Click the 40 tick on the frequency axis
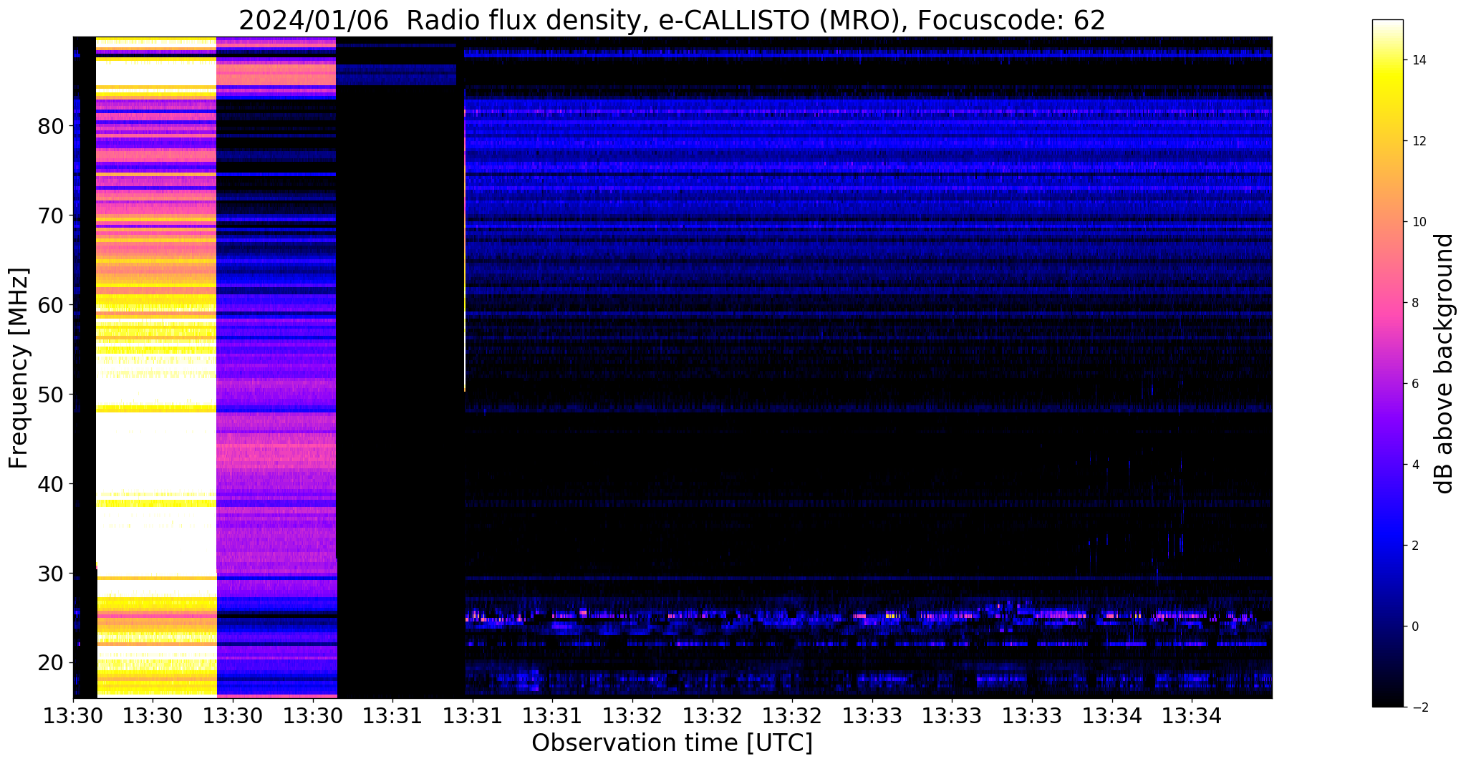The width and height of the screenshot is (1466, 764). pos(51,484)
